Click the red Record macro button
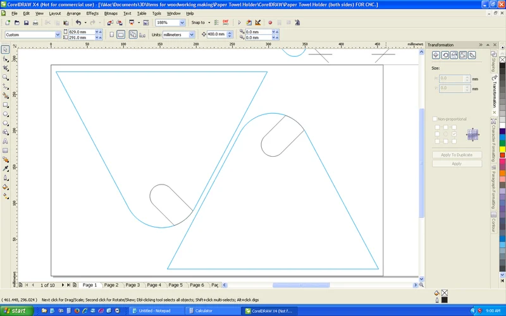This screenshot has height=316, width=506. pos(270,23)
